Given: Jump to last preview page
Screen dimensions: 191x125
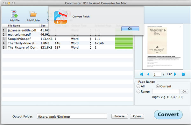Looking at the screenshot, I should [x=183, y=74].
